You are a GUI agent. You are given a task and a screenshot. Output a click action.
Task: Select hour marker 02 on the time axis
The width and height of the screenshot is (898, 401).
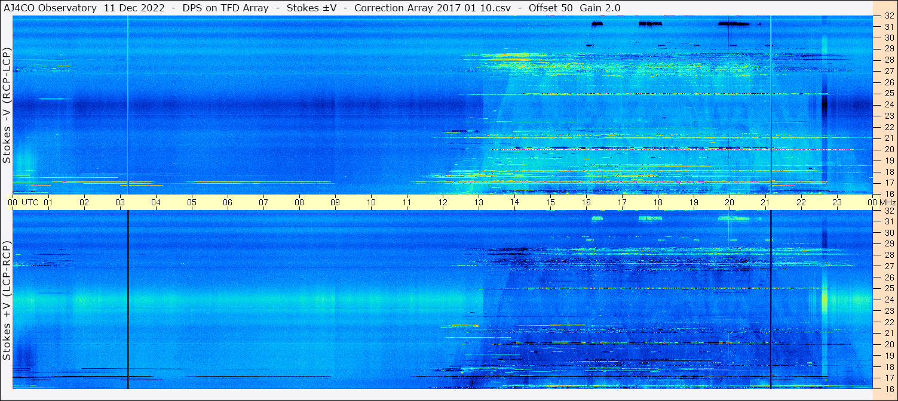click(x=84, y=202)
